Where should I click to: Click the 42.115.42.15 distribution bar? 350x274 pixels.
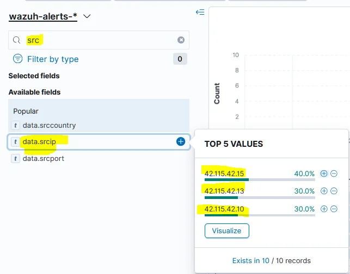click(x=260, y=180)
